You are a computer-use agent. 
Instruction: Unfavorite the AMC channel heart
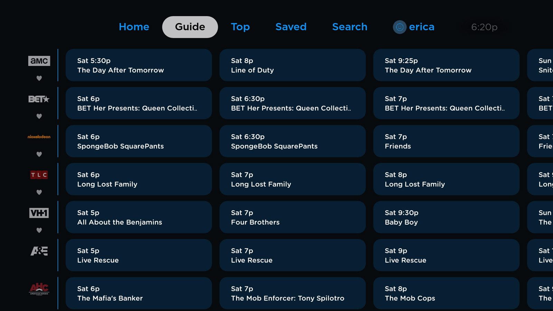[x=39, y=78]
